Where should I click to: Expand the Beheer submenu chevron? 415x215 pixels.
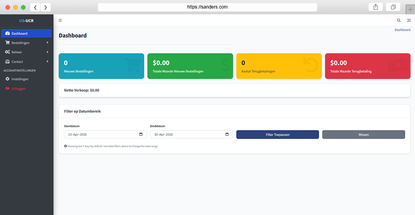pos(47,52)
